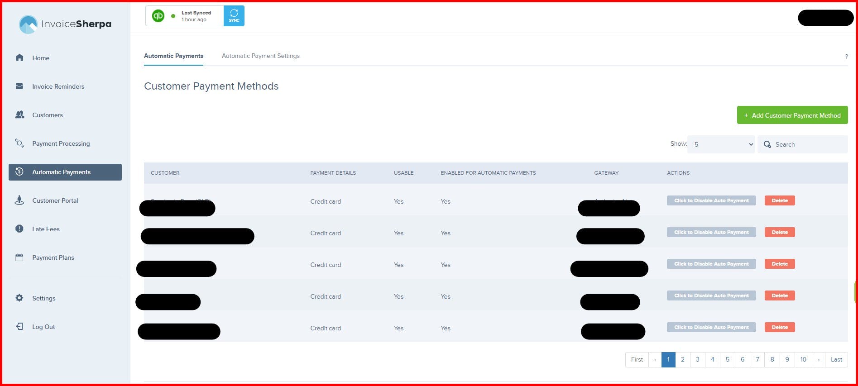The width and height of the screenshot is (858, 386).
Task: Go to page 2
Action: click(x=683, y=360)
